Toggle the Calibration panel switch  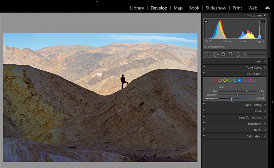pyautogui.click(x=204, y=135)
